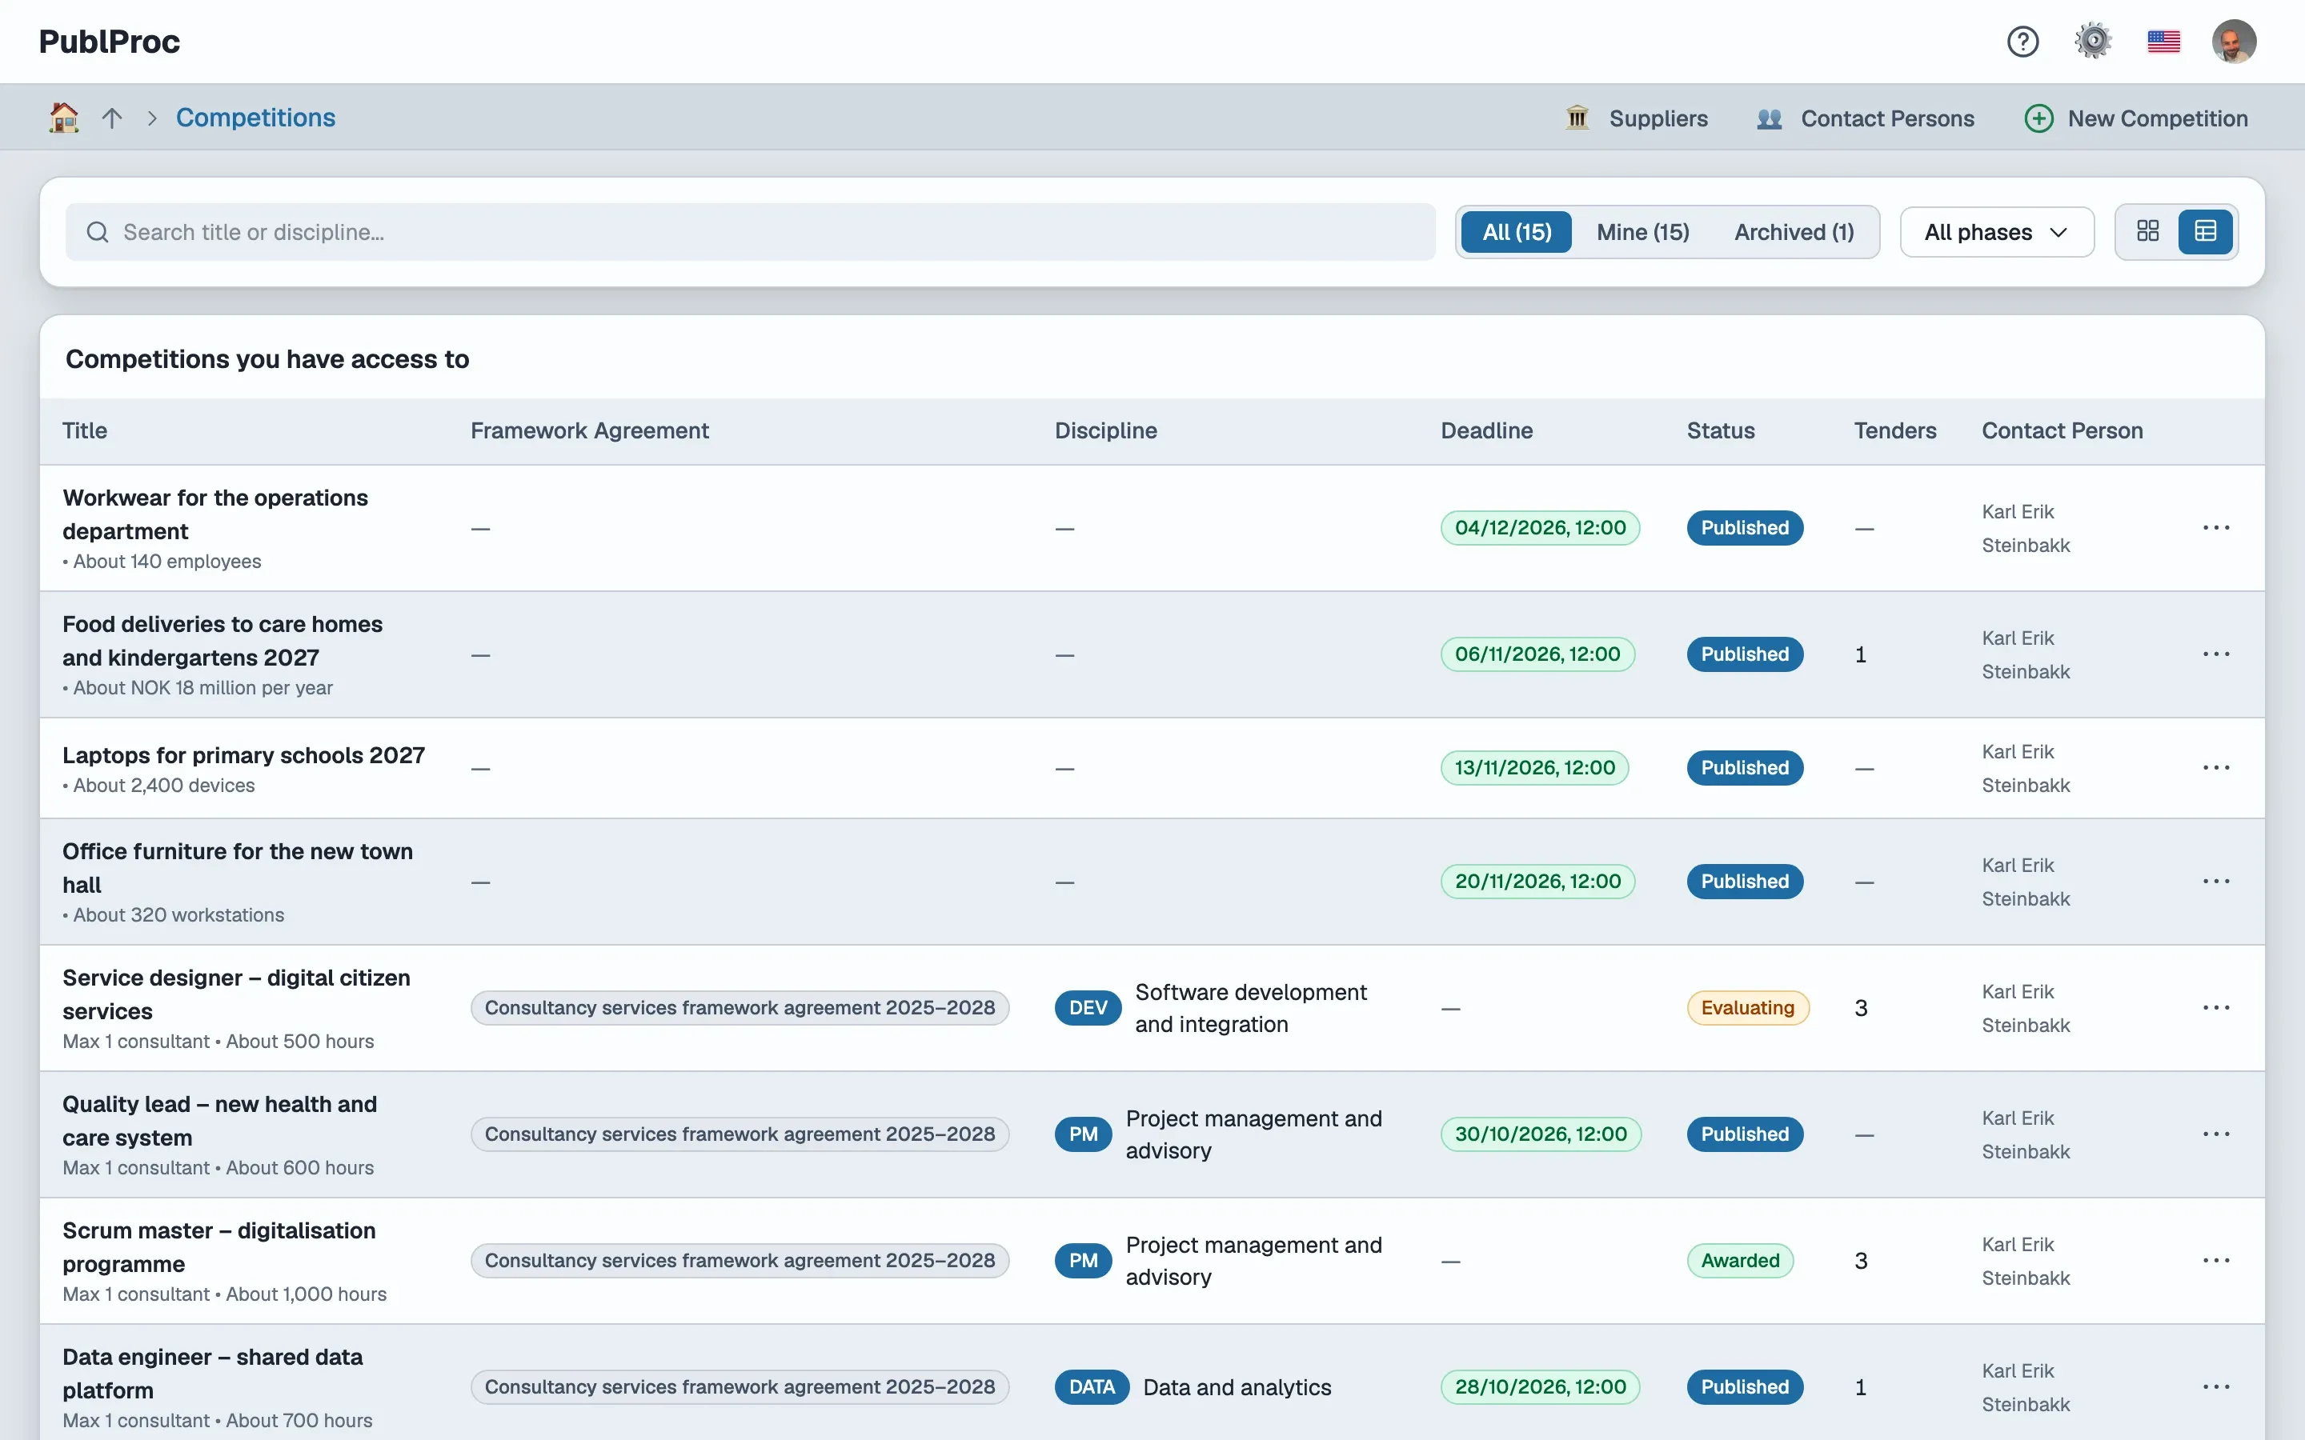
Task: Switch to card grid view icon
Action: [x=2148, y=231]
